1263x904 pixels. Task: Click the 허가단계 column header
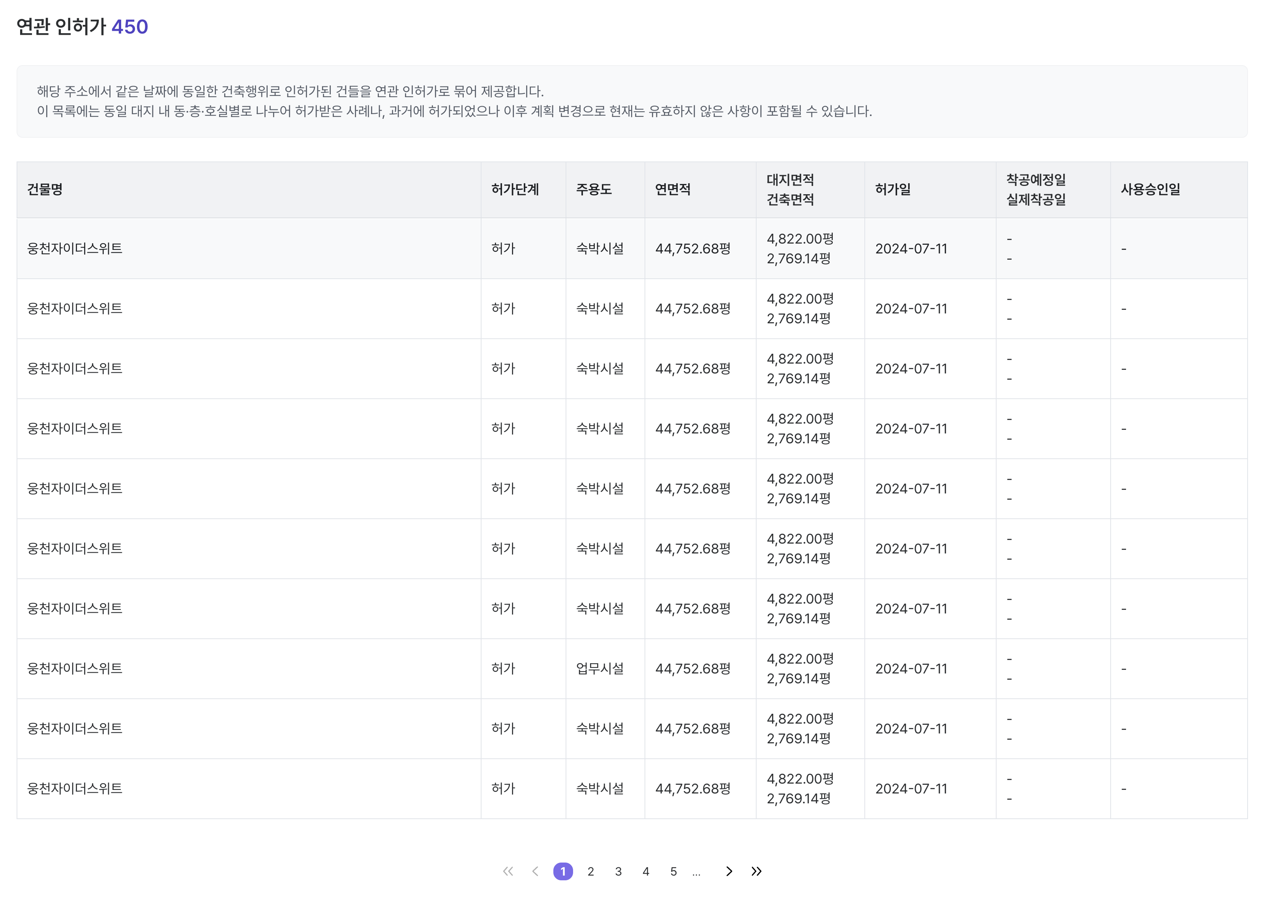pyautogui.click(x=515, y=189)
